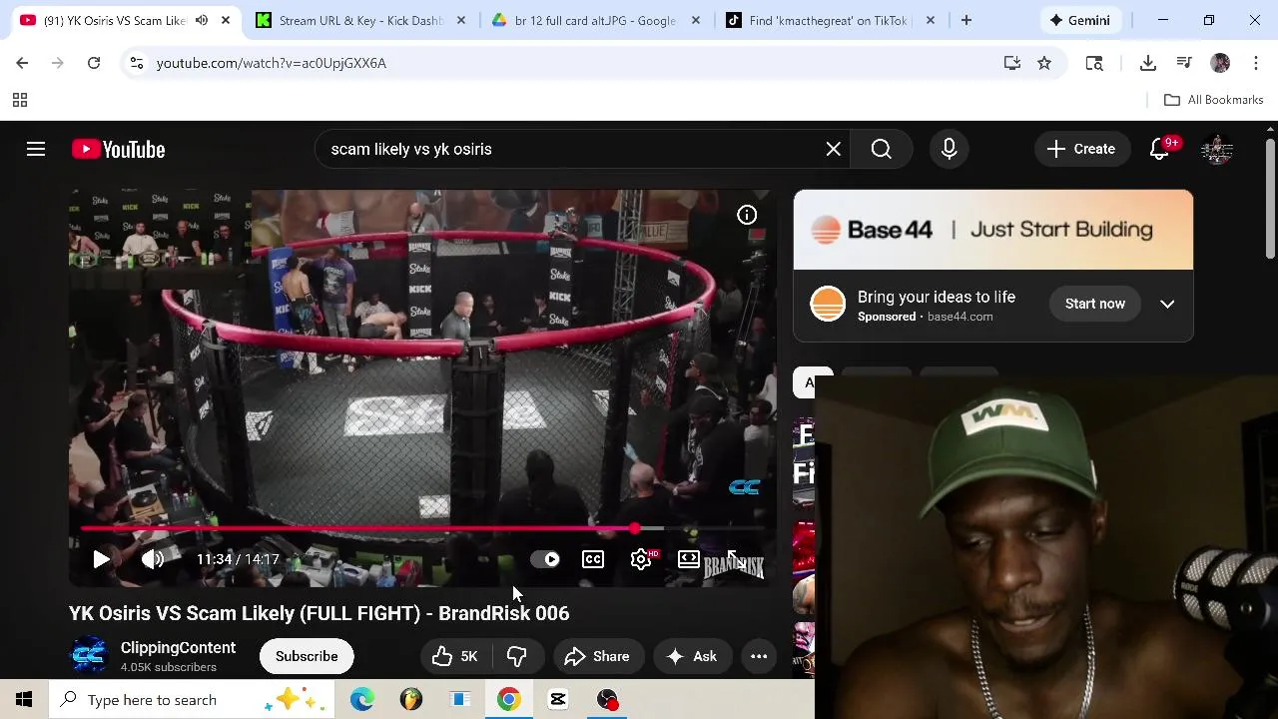Image resolution: width=1278 pixels, height=719 pixels.
Task: Open Chrome downloads
Action: coord(1148,63)
